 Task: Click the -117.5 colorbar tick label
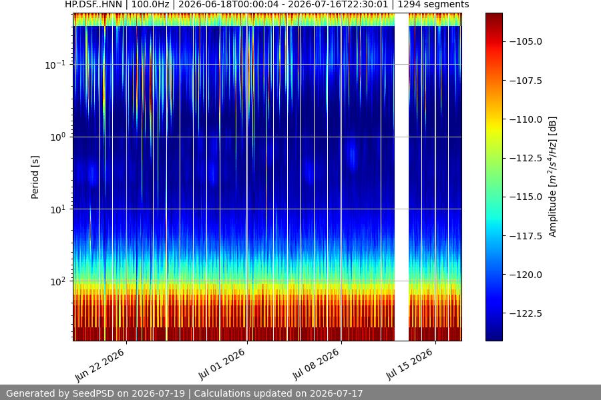point(526,236)
